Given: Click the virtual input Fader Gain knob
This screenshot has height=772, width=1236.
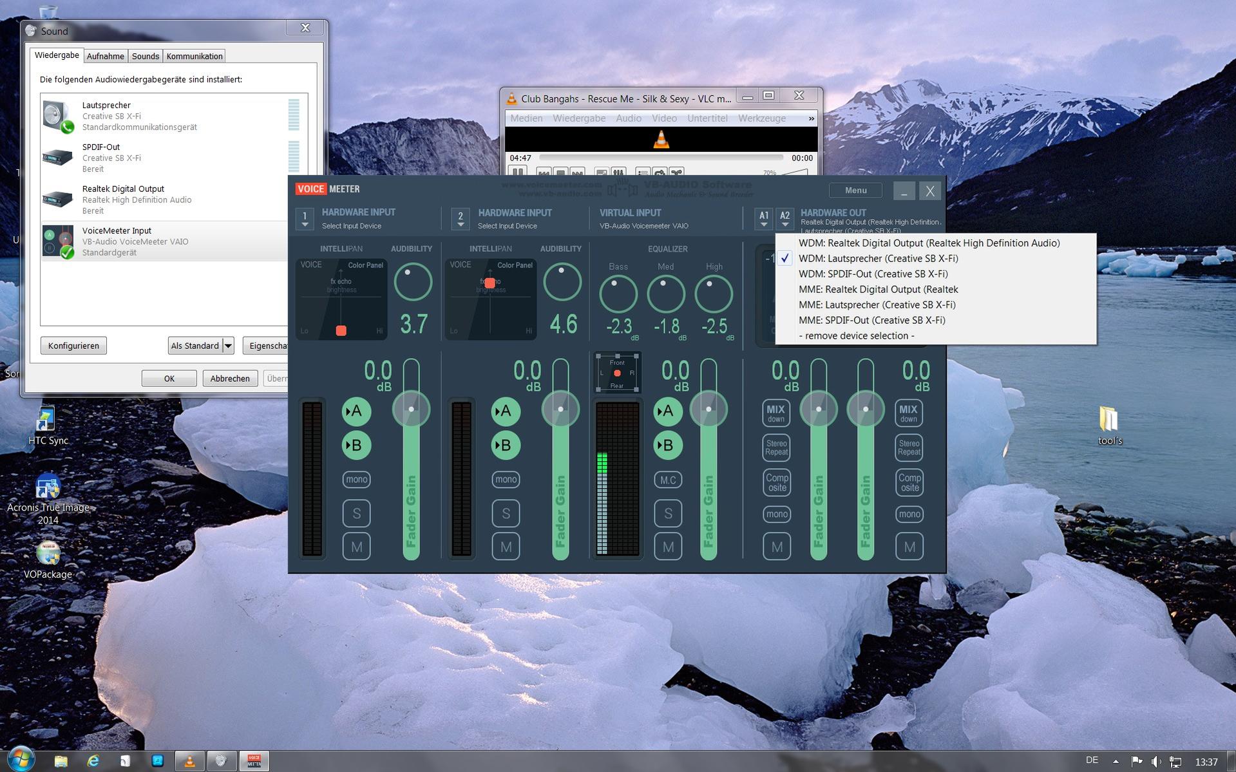Looking at the screenshot, I should 708,409.
